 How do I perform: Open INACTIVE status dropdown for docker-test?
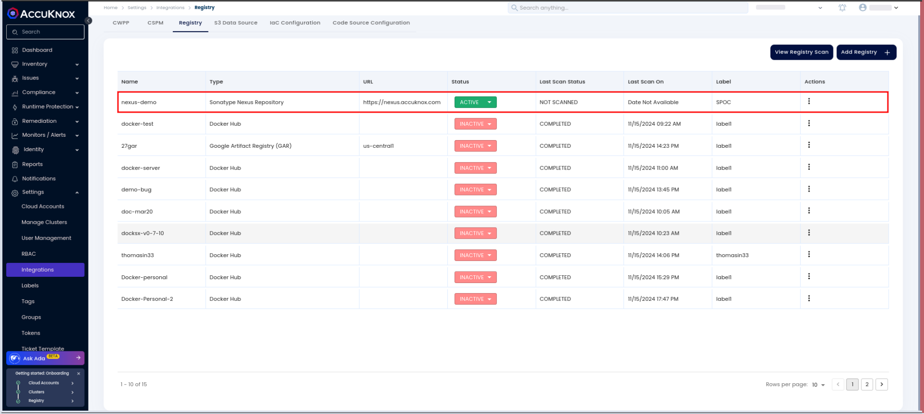(475, 124)
